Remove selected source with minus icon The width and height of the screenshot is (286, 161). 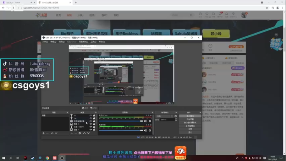[76, 133]
